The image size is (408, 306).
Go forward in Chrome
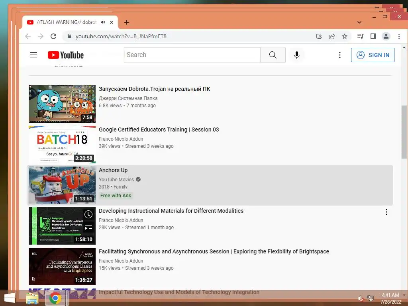click(41, 36)
